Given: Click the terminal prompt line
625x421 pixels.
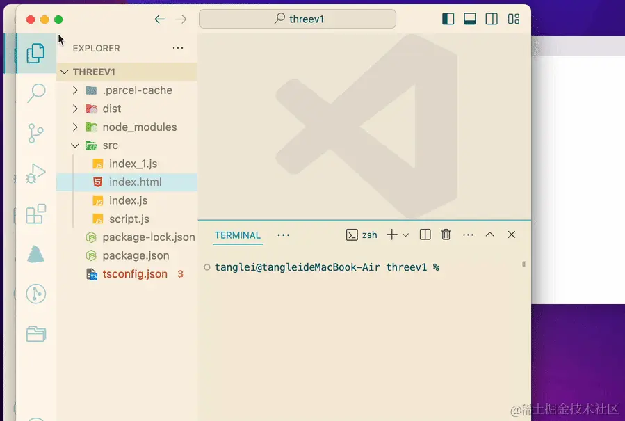Looking at the screenshot, I should tap(327, 267).
